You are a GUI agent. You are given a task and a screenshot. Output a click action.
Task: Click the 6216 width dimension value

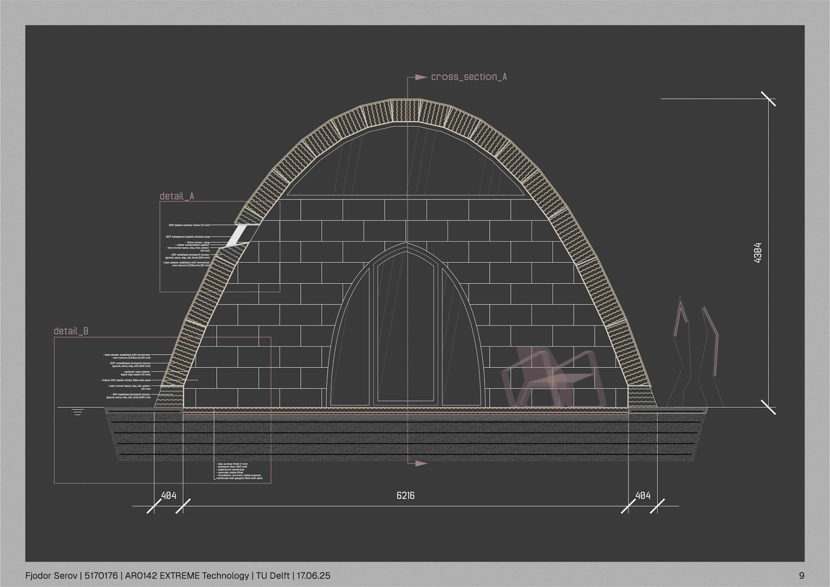tap(405, 496)
